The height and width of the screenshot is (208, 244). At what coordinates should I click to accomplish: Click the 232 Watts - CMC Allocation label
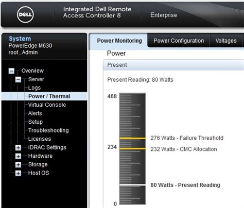[x=184, y=149]
